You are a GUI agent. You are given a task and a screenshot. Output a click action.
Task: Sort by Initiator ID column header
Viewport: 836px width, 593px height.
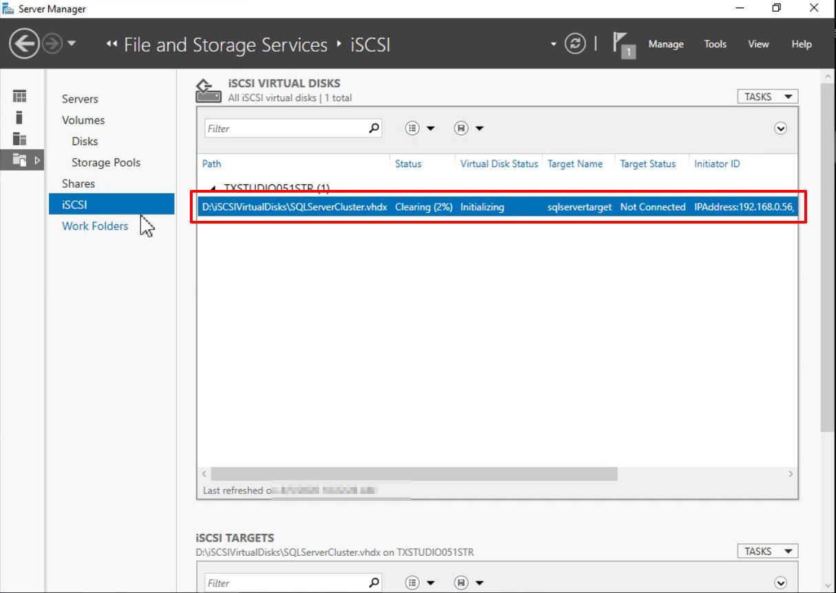(x=717, y=164)
